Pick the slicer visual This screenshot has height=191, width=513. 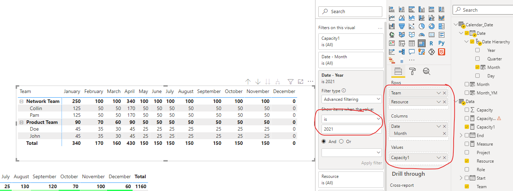pos(402,43)
